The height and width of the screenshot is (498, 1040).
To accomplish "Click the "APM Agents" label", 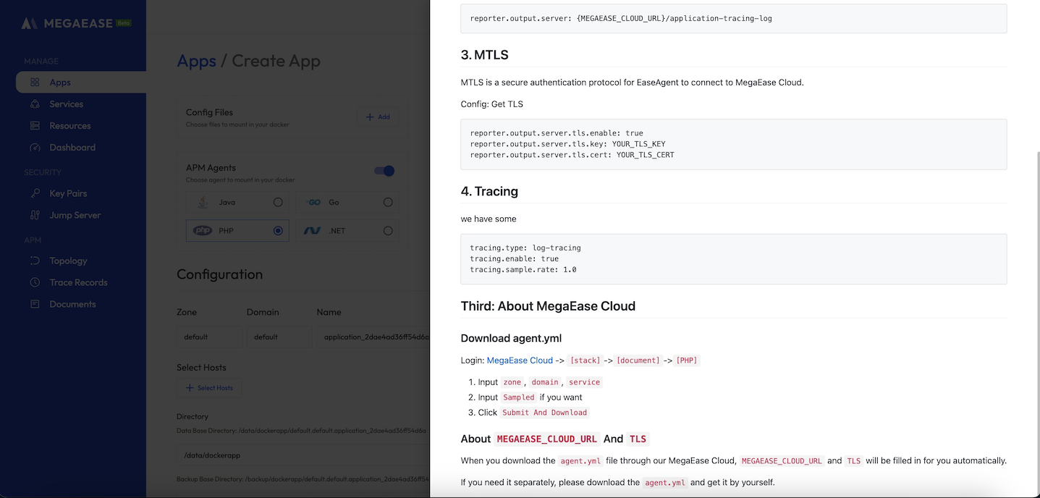I will [211, 168].
